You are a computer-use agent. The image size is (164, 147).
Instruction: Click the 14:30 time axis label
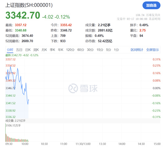coord(141,144)
